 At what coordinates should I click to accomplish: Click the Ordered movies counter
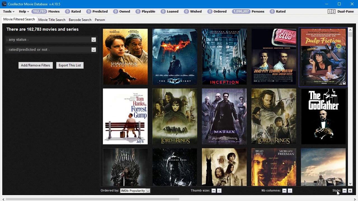[x=217, y=11]
